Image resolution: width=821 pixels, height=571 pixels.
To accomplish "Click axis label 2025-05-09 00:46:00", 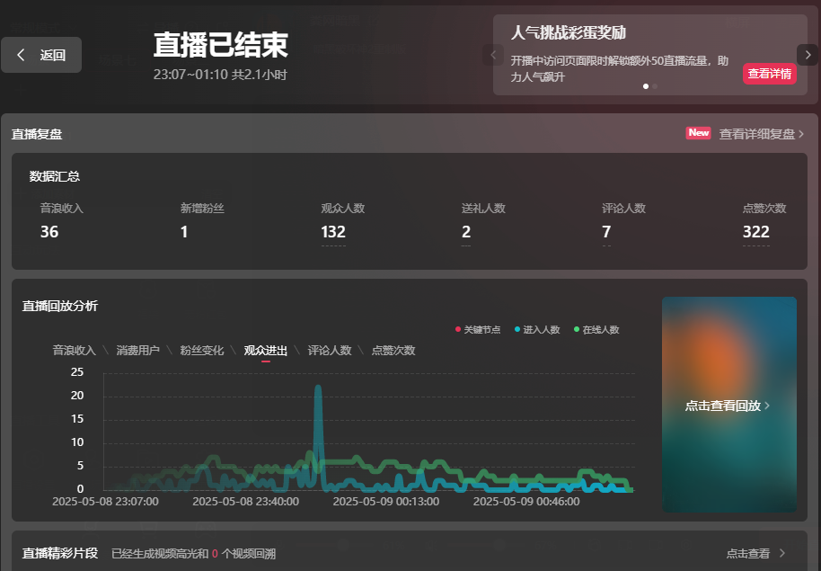I will coord(526,502).
